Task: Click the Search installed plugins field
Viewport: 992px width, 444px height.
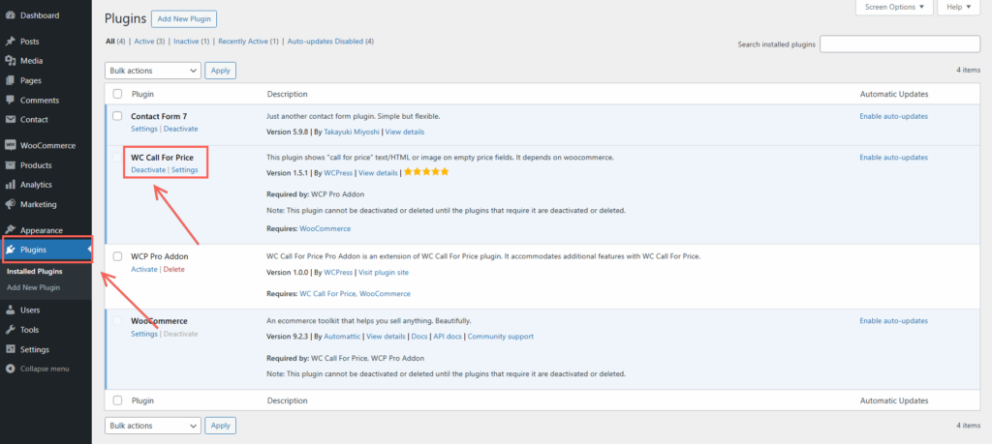Action: (900, 44)
